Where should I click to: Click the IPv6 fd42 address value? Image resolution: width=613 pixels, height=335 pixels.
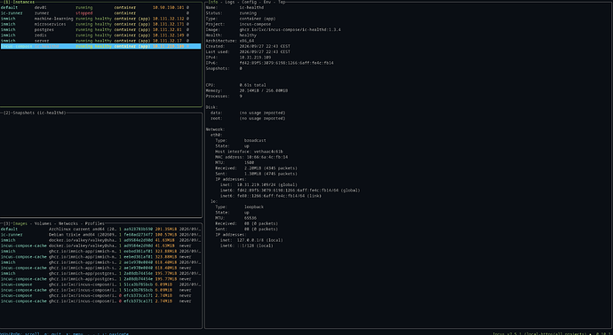(x=287, y=63)
